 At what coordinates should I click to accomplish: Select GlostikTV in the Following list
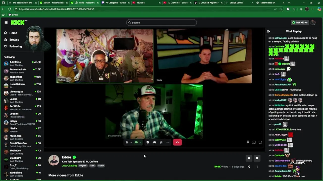(22, 159)
